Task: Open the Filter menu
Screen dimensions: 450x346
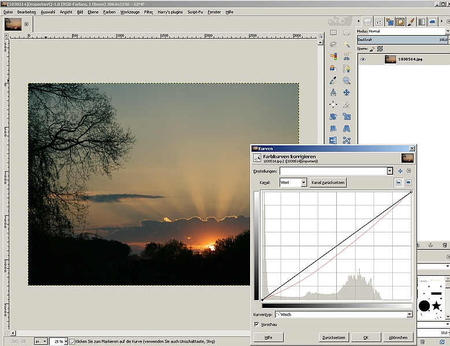Action: pyautogui.click(x=148, y=12)
